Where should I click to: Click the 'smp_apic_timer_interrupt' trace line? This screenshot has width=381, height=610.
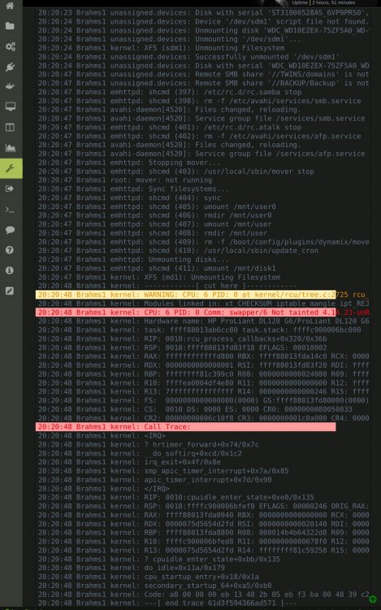click(163, 471)
